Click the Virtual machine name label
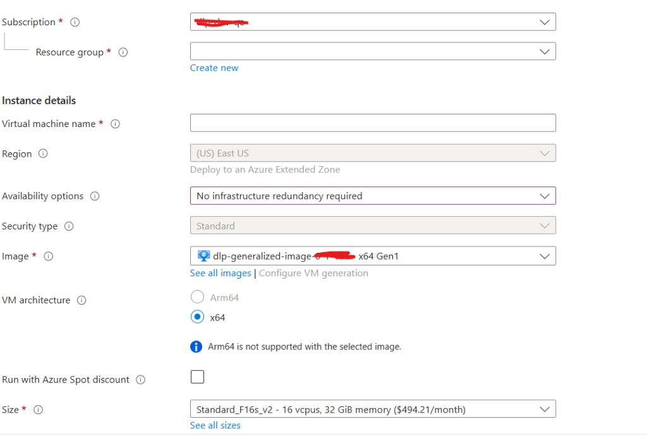The image size is (647, 443). click(49, 124)
